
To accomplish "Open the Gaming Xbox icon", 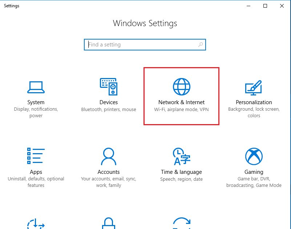I will [254, 156].
